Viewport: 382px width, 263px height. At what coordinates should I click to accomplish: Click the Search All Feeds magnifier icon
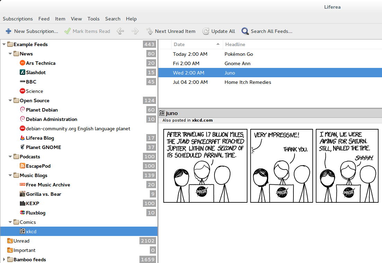(x=245, y=31)
